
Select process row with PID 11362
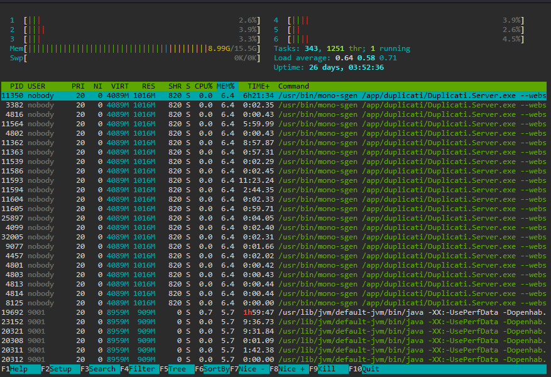[x=274, y=143]
